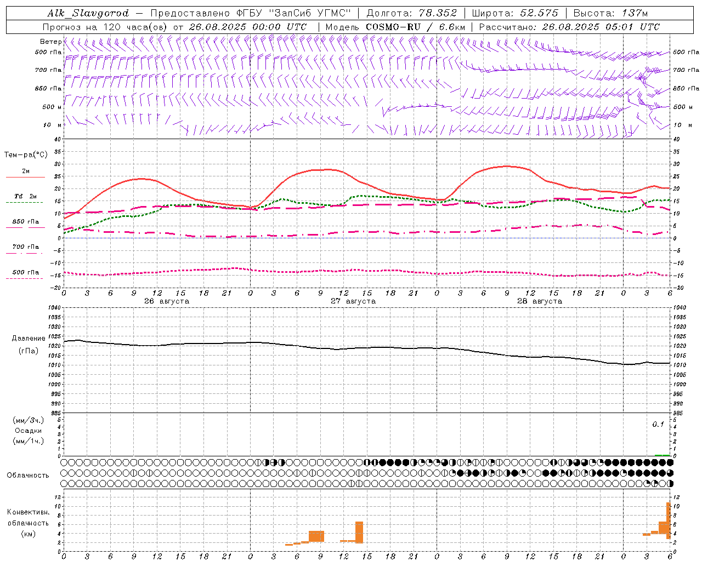Screen dimensions: 702x561
Task: Click the '(гПа)' pressure unit label
Action: coord(29,351)
